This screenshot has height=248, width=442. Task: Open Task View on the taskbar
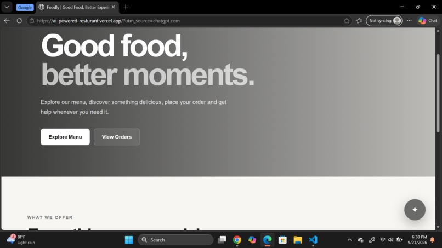pyautogui.click(x=222, y=240)
